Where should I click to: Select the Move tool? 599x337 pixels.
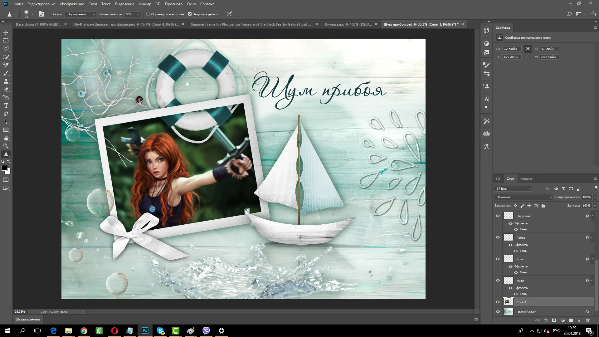pyautogui.click(x=6, y=32)
